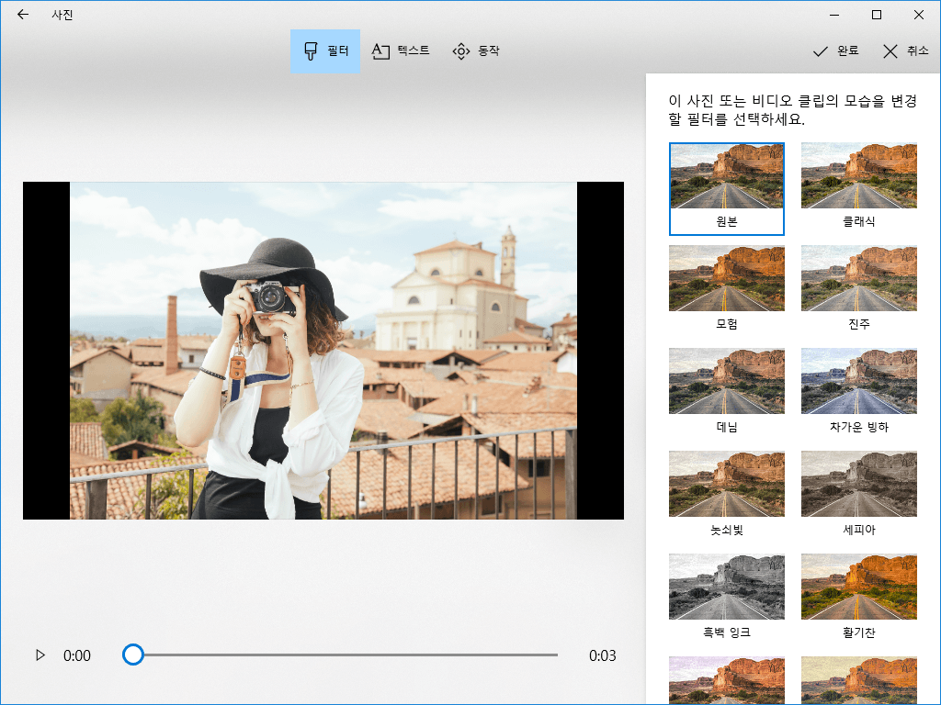Click the 0:00 current time label

(77, 655)
